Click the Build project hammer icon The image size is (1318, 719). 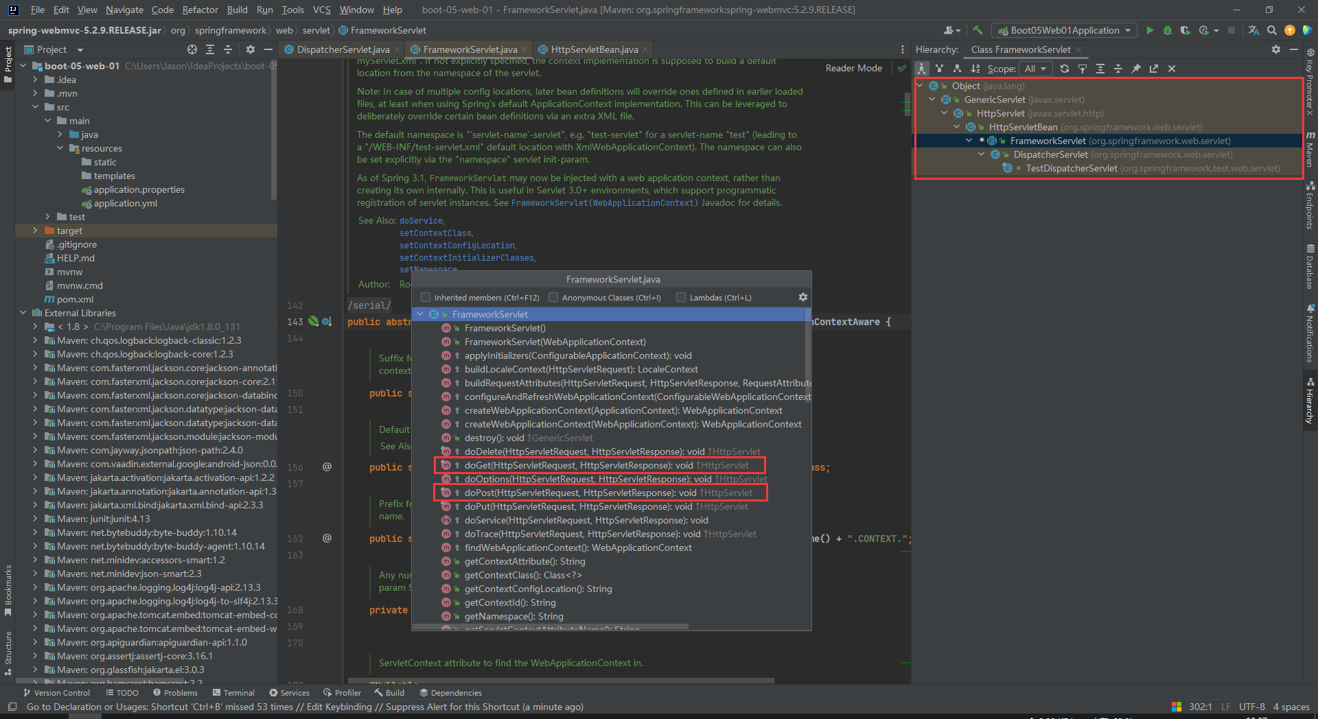pyautogui.click(x=978, y=30)
